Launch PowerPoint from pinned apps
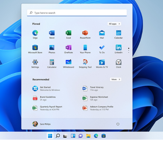The image size is (163, 141). click(85, 35)
